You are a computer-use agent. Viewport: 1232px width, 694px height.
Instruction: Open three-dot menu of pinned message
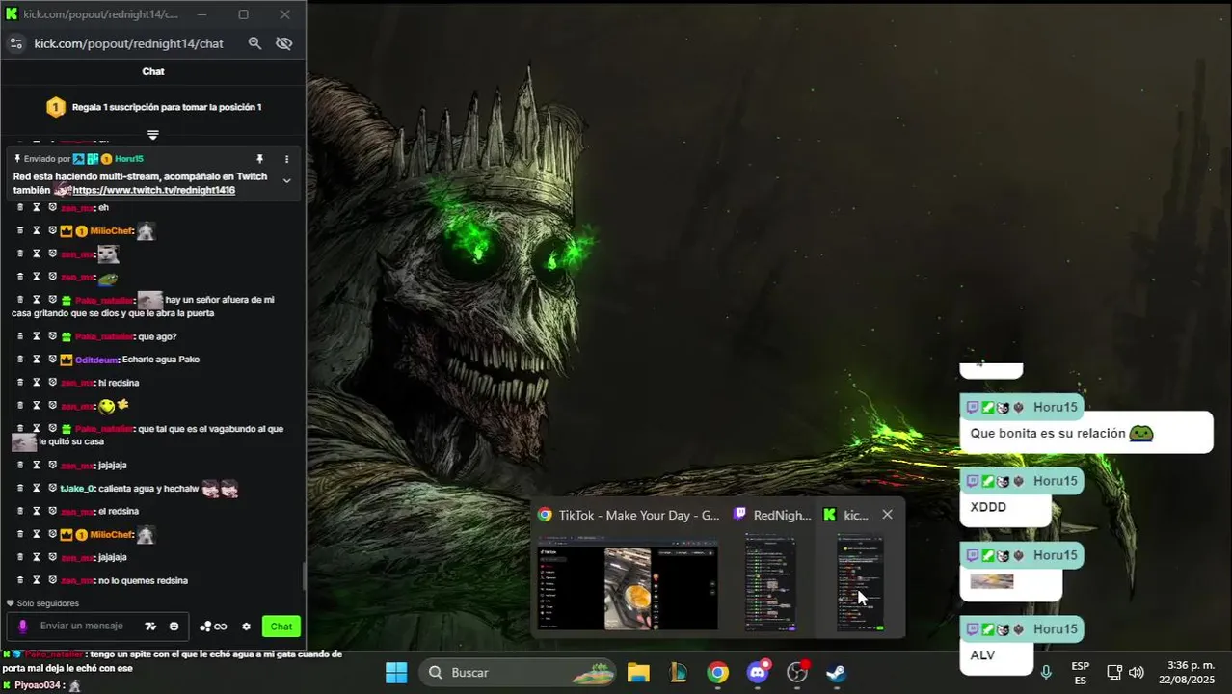[286, 159]
